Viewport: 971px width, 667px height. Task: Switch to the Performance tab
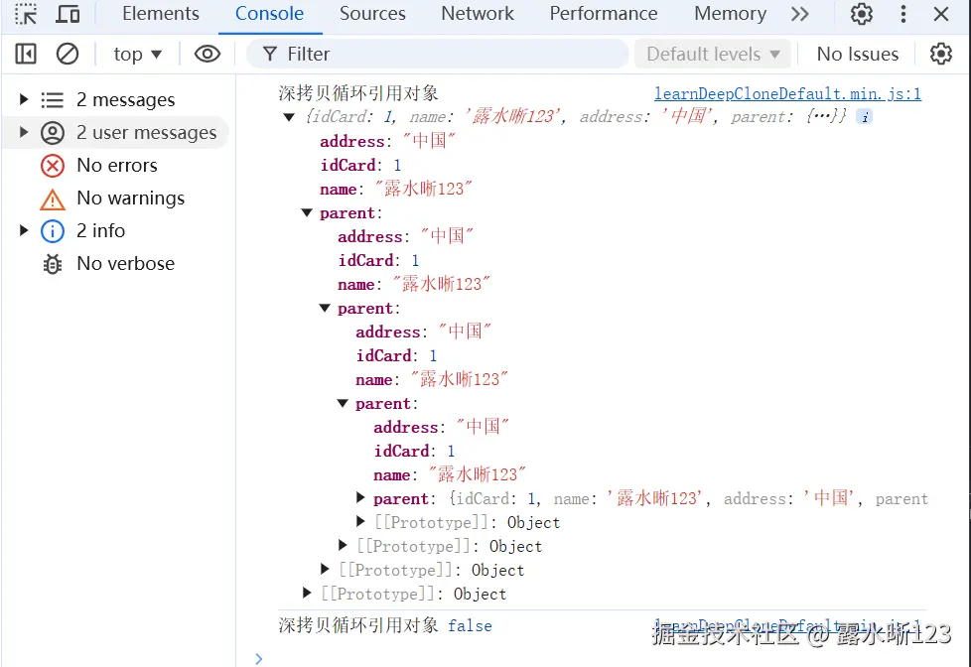604,14
